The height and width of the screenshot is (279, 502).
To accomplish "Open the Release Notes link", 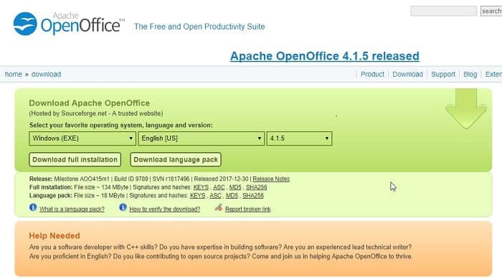I will coord(271,179).
